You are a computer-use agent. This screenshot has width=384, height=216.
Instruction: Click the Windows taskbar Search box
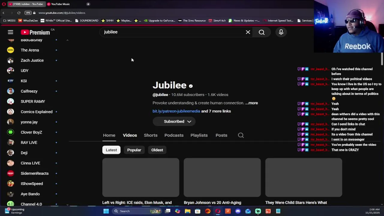[137, 211]
